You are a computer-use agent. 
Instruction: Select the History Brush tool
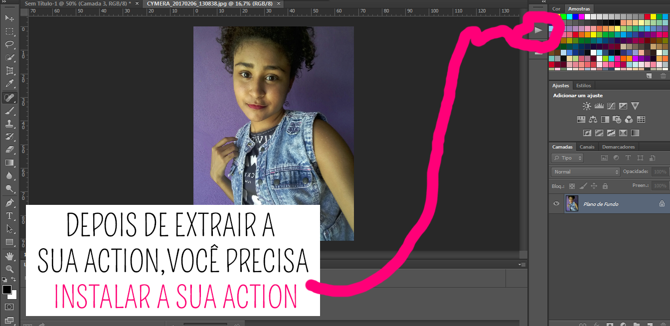pos(9,137)
